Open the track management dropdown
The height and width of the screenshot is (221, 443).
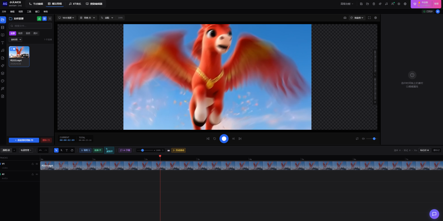tap(26, 150)
